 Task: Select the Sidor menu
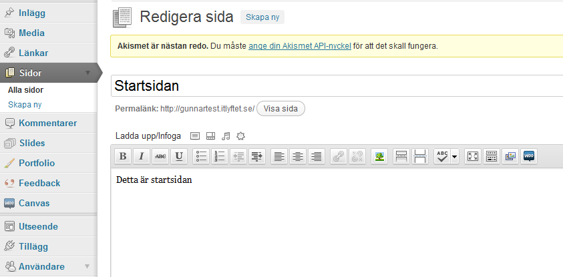[49, 73]
